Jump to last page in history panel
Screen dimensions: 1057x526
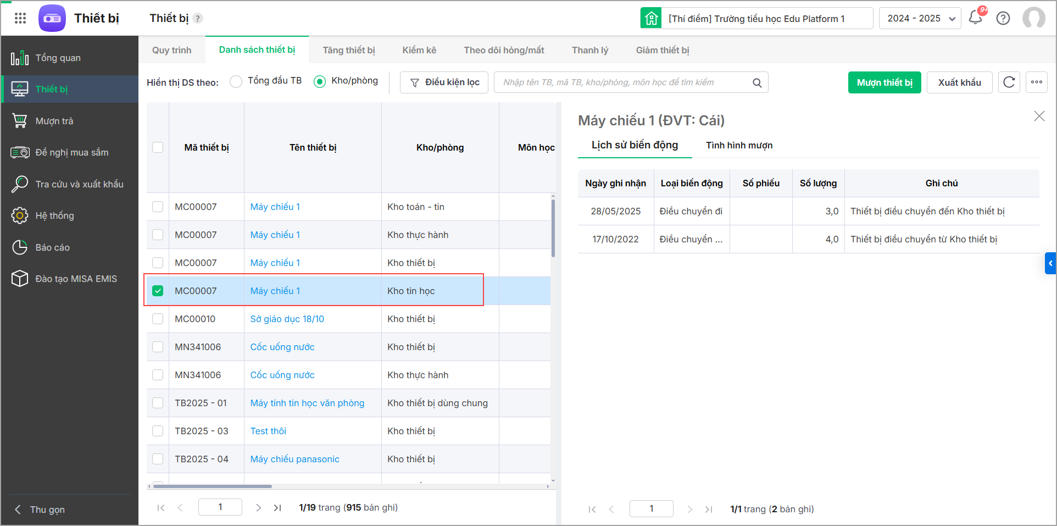point(709,510)
